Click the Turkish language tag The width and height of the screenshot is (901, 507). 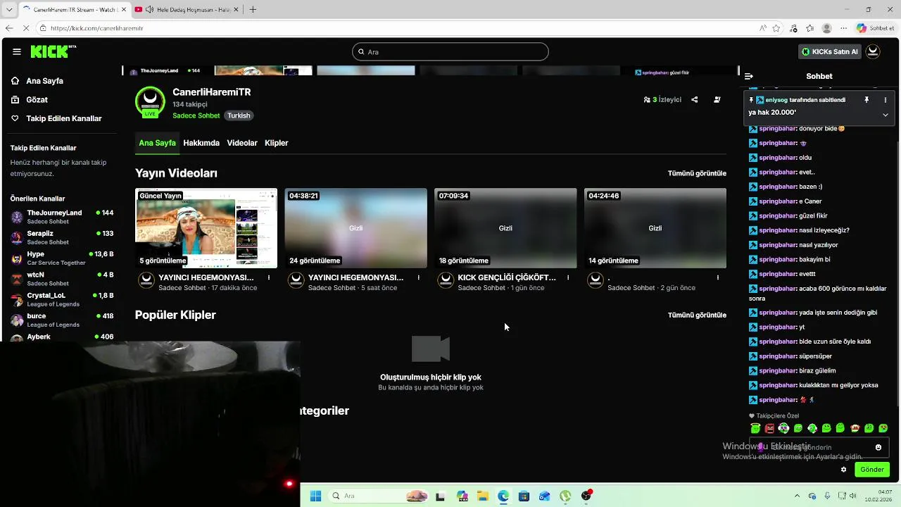(239, 115)
